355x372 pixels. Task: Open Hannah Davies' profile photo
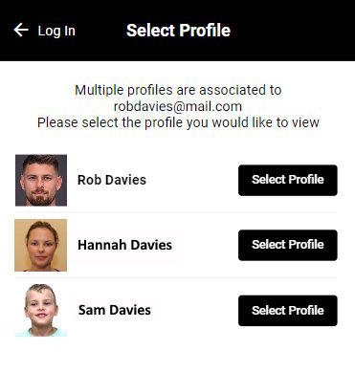(x=41, y=245)
